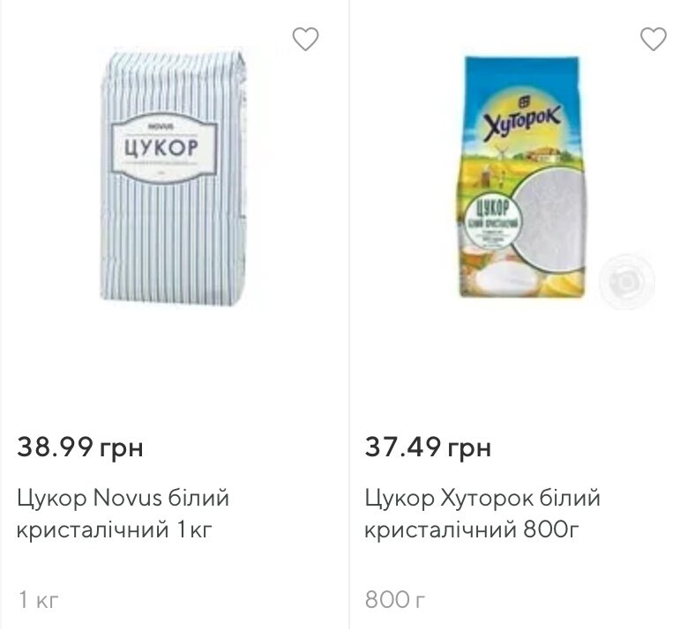Image resolution: width=695 pixels, height=629 pixels.
Task: Open product link Цукор Хуторок білий кристалічний 800г
Action: 482,513
